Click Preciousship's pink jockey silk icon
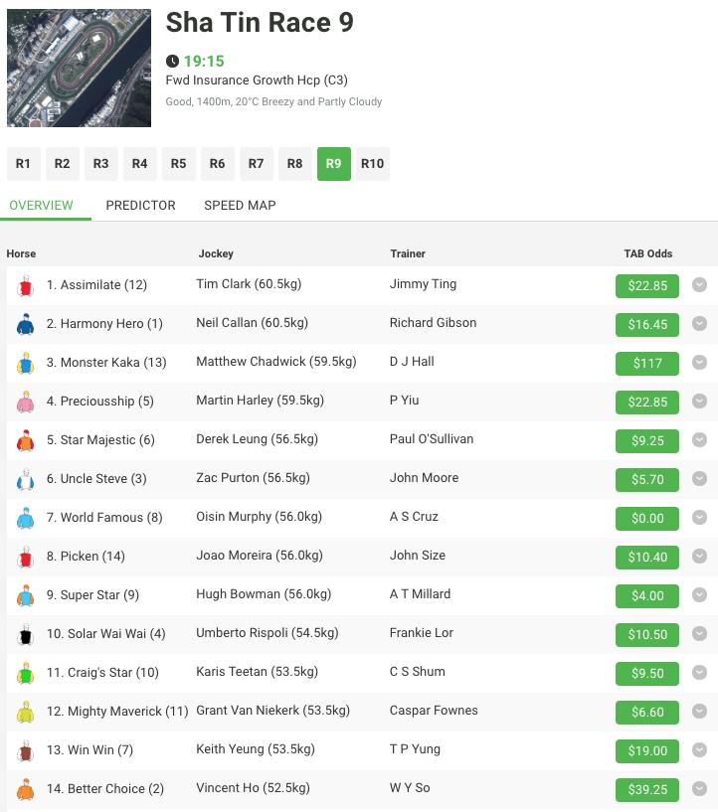 click(x=25, y=403)
